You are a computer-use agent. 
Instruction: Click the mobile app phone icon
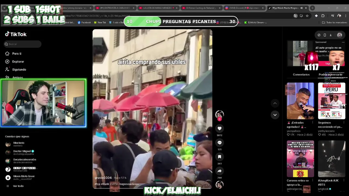(x=325, y=35)
